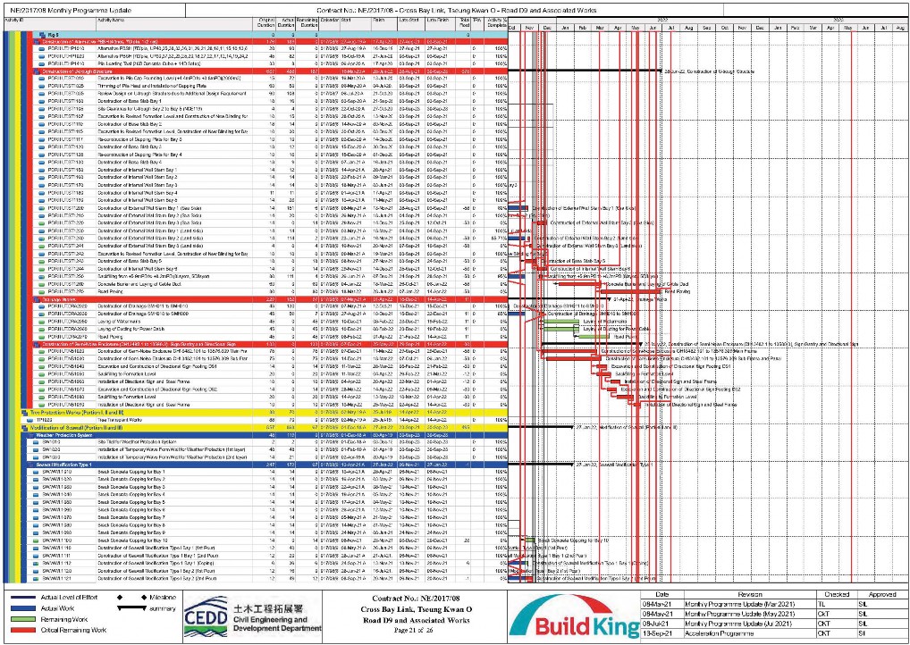Click the Construction of U-trough Structure summary bar
The height and width of the screenshot is (645, 910).
585,71
